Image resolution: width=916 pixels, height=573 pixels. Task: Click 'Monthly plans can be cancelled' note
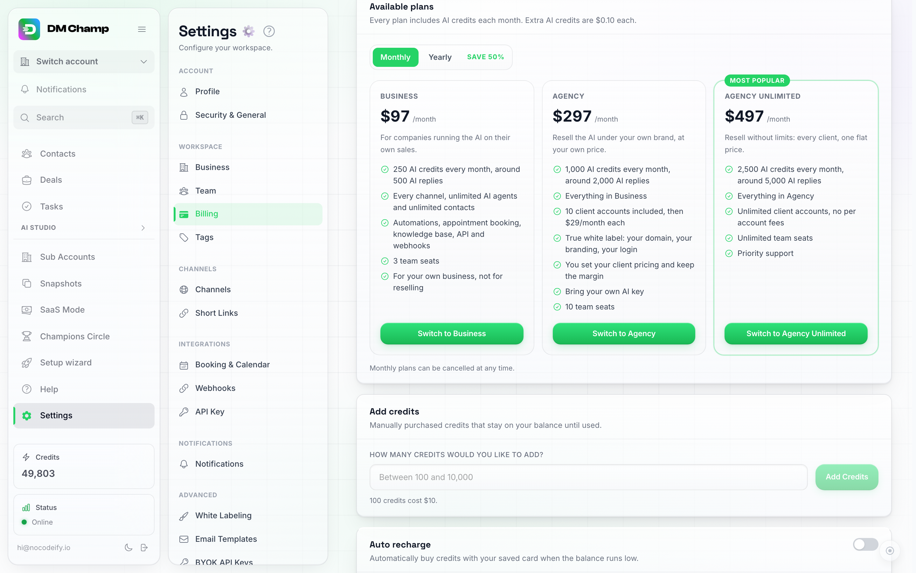[442, 368]
